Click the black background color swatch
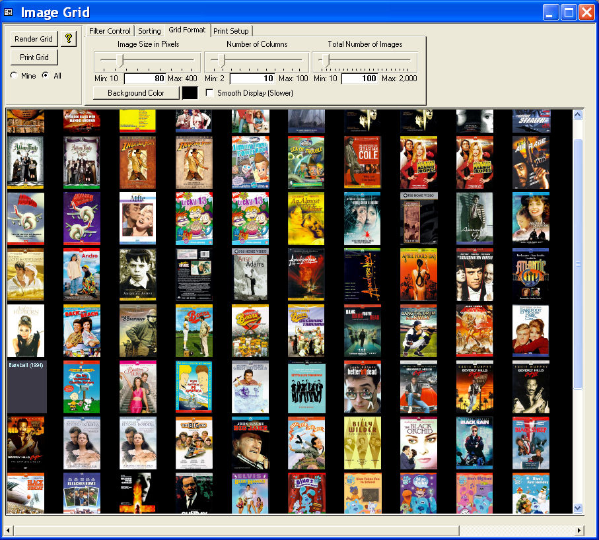The width and height of the screenshot is (599, 540). coord(190,93)
